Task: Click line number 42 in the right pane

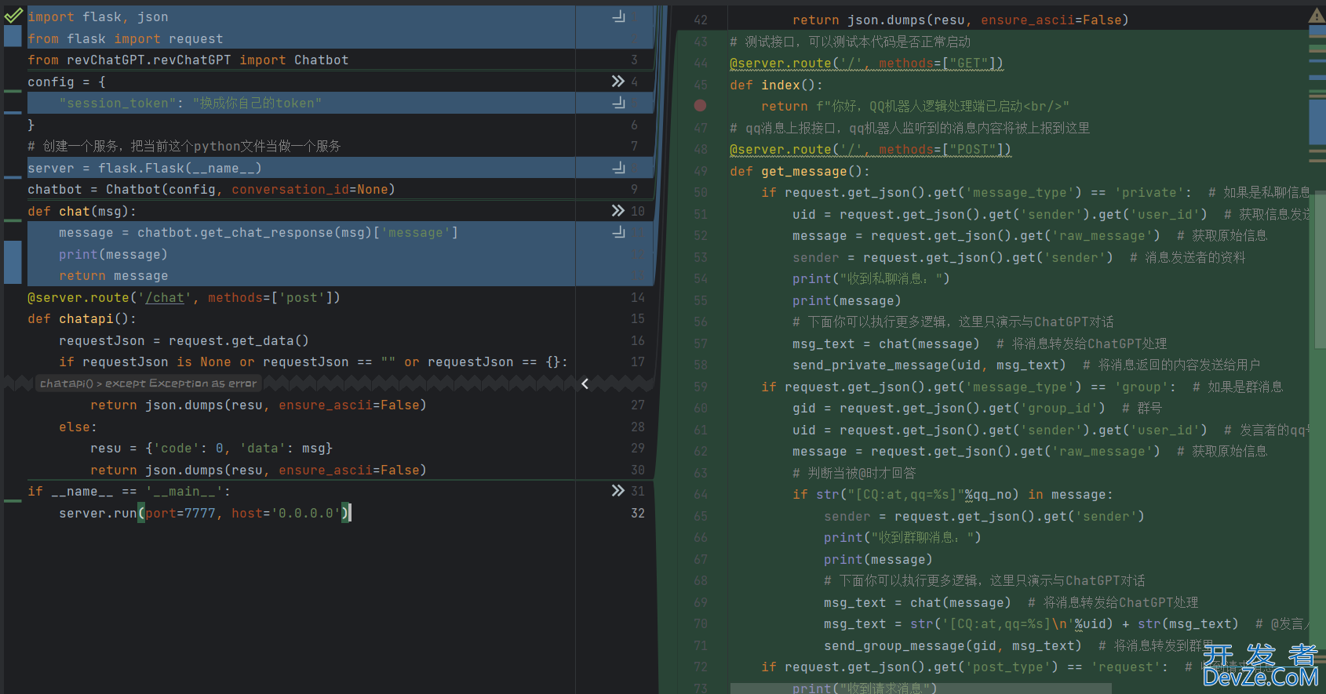Action: (701, 20)
